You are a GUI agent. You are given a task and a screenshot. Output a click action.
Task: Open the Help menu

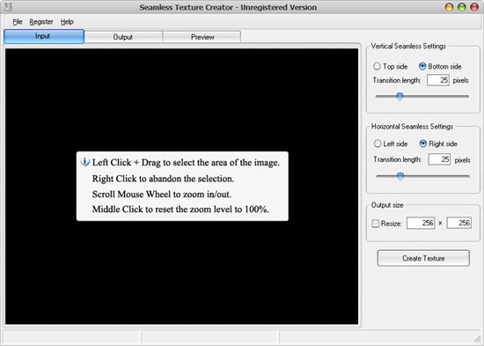pos(67,22)
